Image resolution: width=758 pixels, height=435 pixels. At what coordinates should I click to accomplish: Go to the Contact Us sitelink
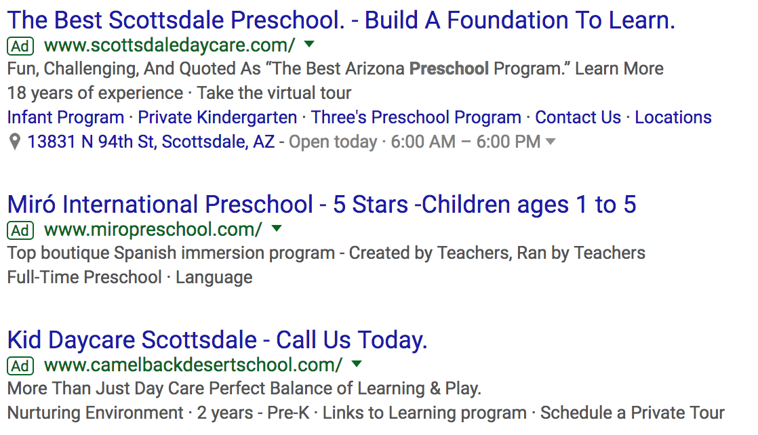578,117
